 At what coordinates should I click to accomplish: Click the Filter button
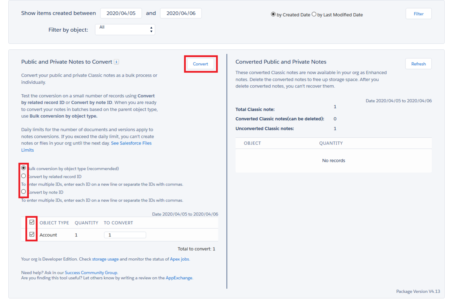pyautogui.click(x=419, y=14)
